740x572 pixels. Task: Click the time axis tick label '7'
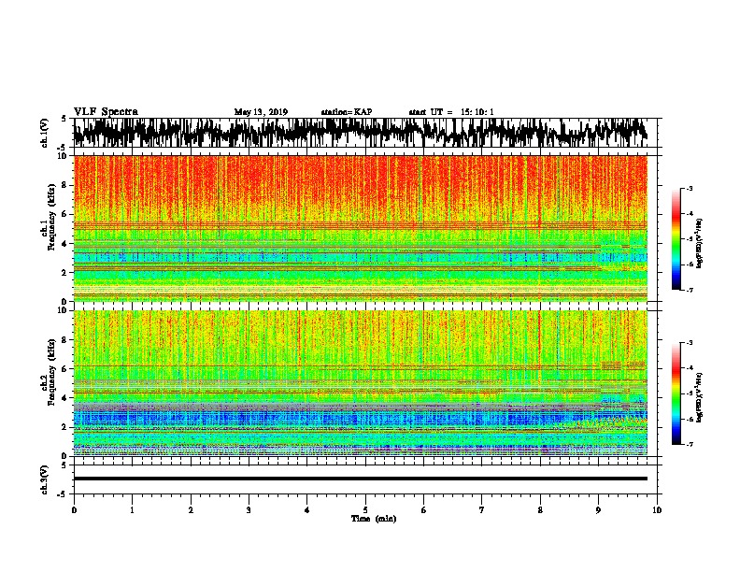coord(482,510)
